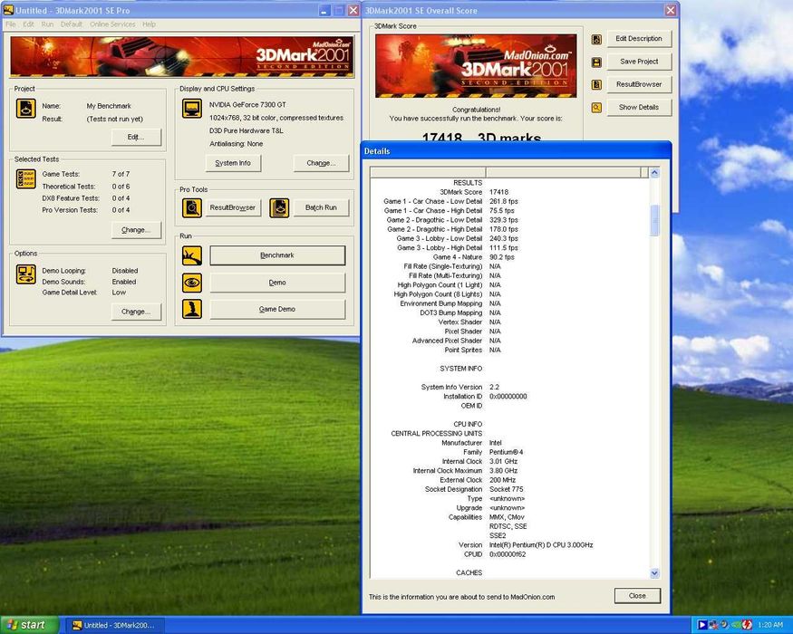The width and height of the screenshot is (793, 634).
Task: Click the Batch Run icon in Pro Tools
Action: coord(279,207)
